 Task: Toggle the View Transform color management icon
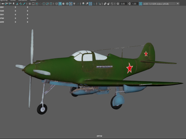click(141, 4)
